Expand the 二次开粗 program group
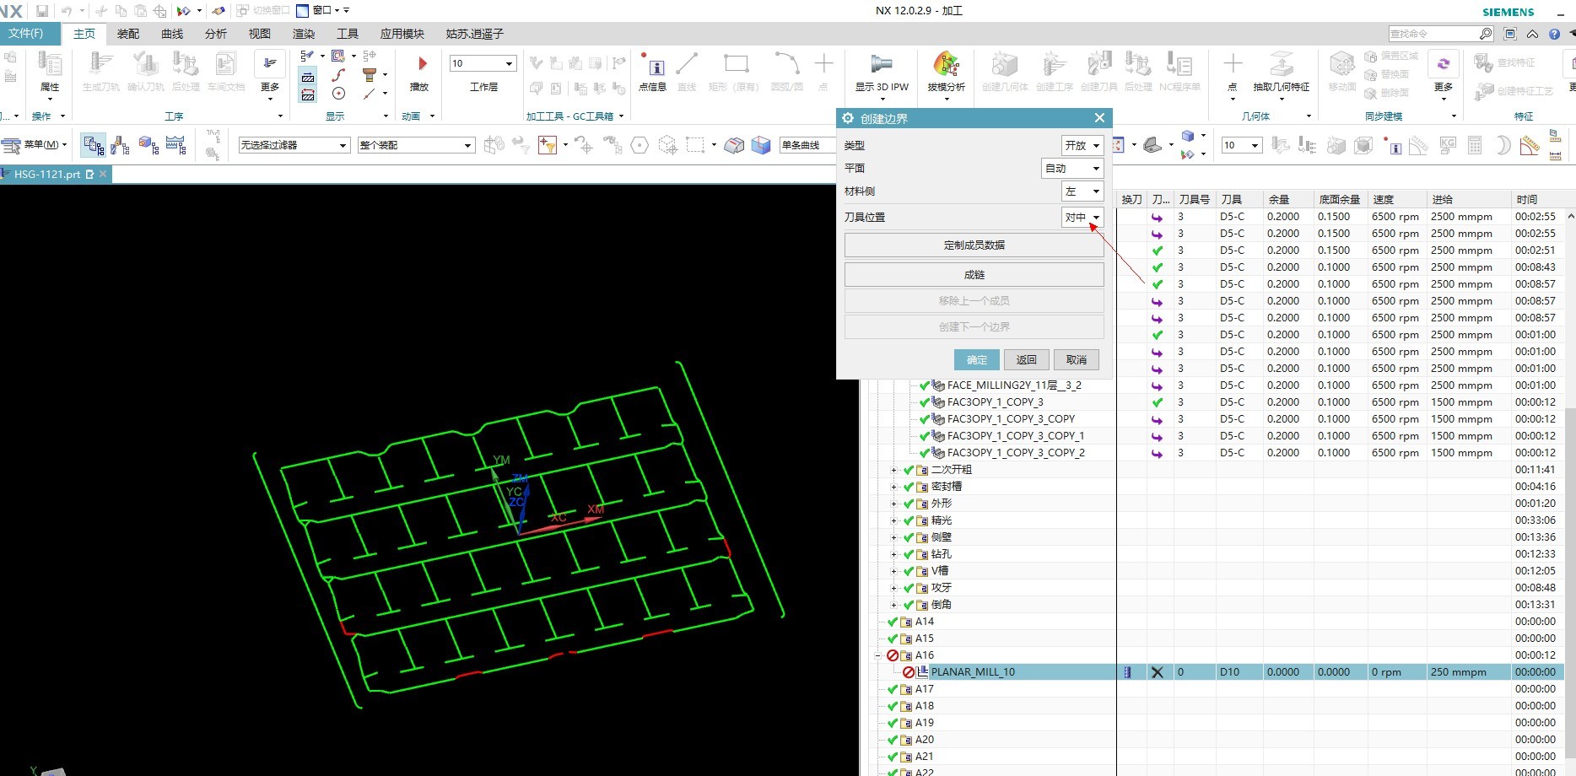1576x776 pixels. click(894, 470)
